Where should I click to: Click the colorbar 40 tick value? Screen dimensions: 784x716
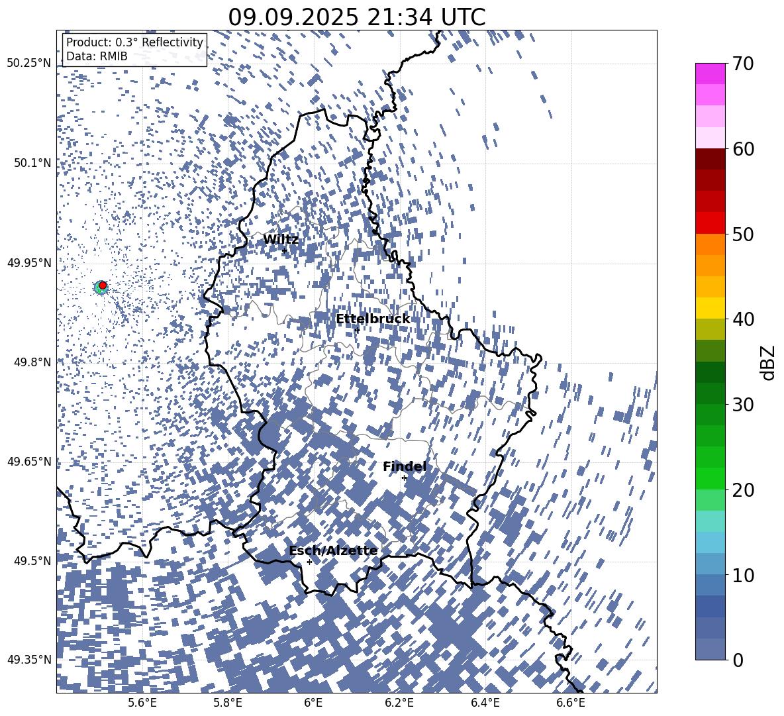tap(743, 319)
